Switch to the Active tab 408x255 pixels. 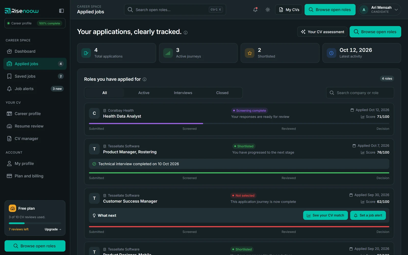144,93
